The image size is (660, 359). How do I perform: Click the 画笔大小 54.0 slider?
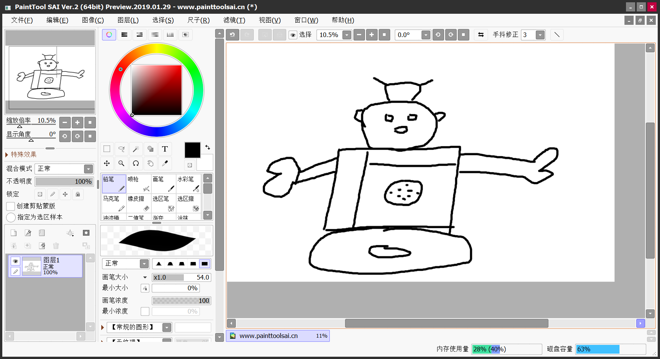tap(182, 278)
